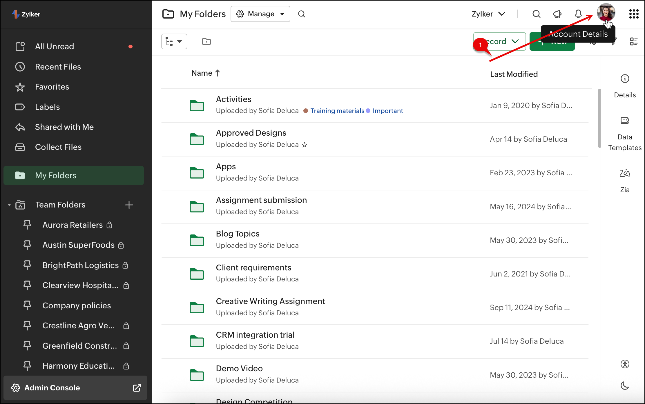Open the accessibility options icon
The width and height of the screenshot is (645, 404).
[625, 364]
